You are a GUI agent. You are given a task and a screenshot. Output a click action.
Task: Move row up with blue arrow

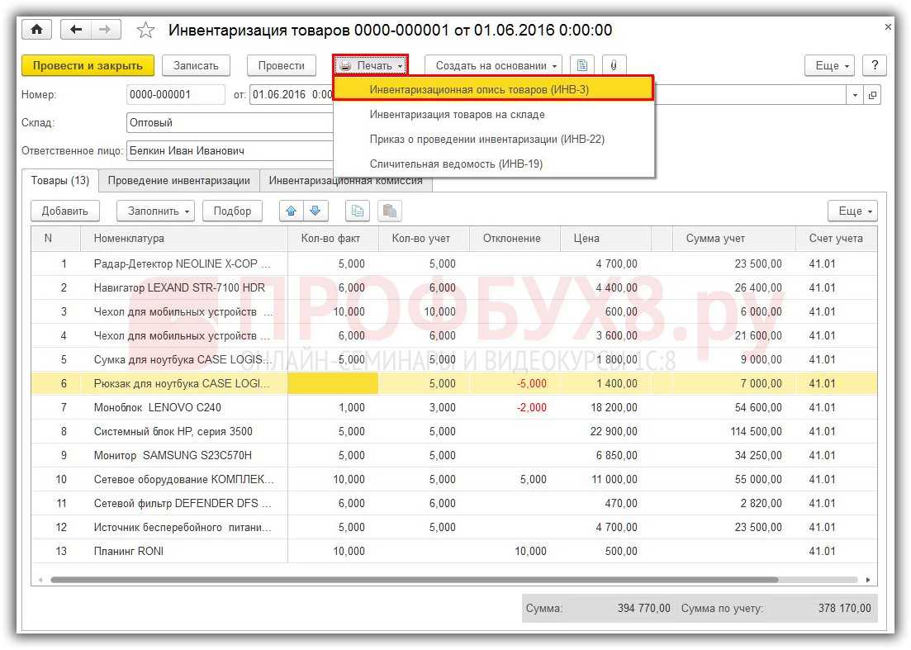[x=291, y=211]
